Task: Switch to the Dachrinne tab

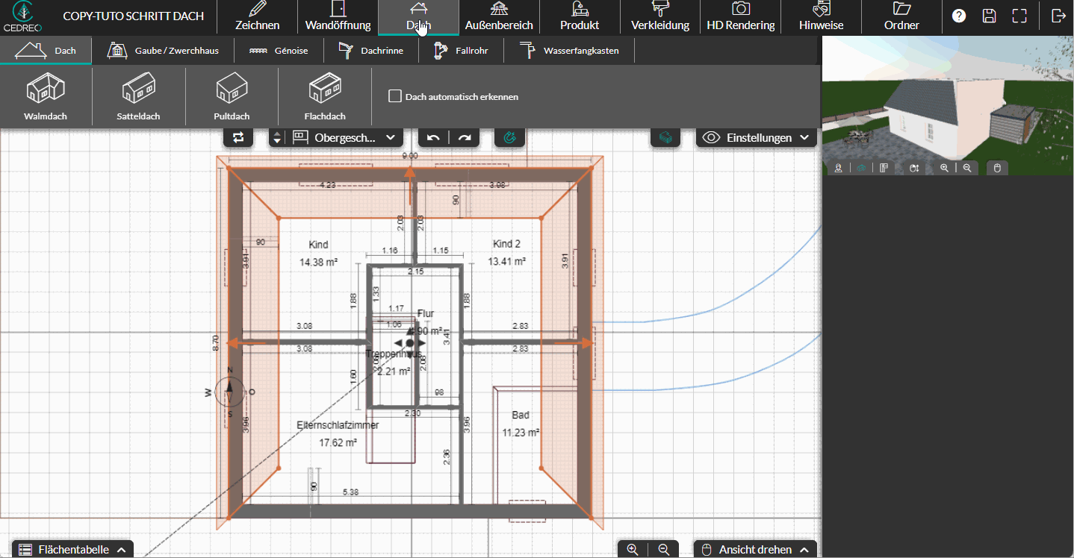Action: point(370,51)
